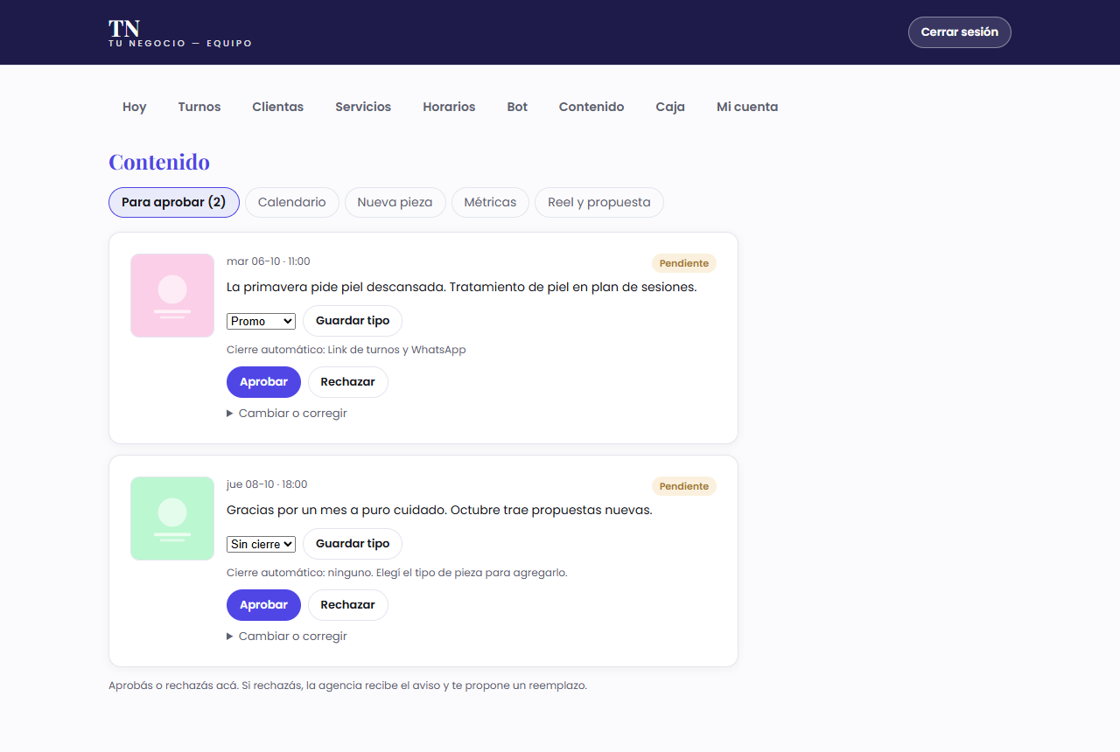Open Reel y propuesta tab
This screenshot has height=752, width=1120.
click(x=599, y=202)
